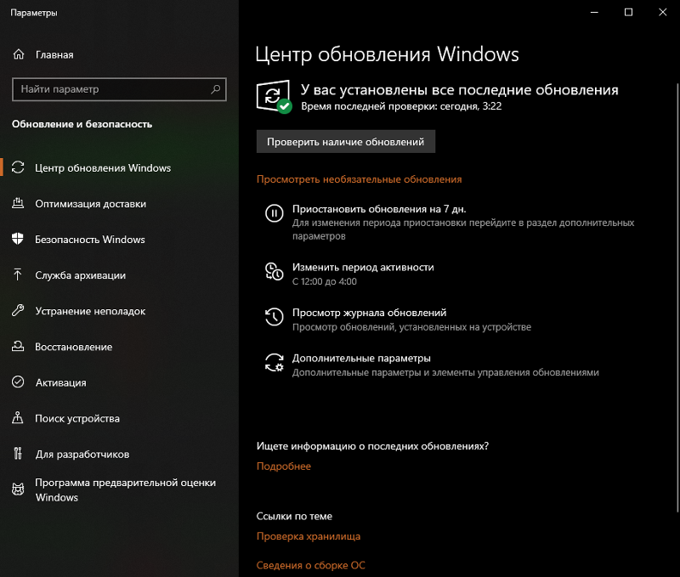The width and height of the screenshot is (680, 577).
Task: Click the С 12:00 до 4:00 text
Action: [x=325, y=281]
